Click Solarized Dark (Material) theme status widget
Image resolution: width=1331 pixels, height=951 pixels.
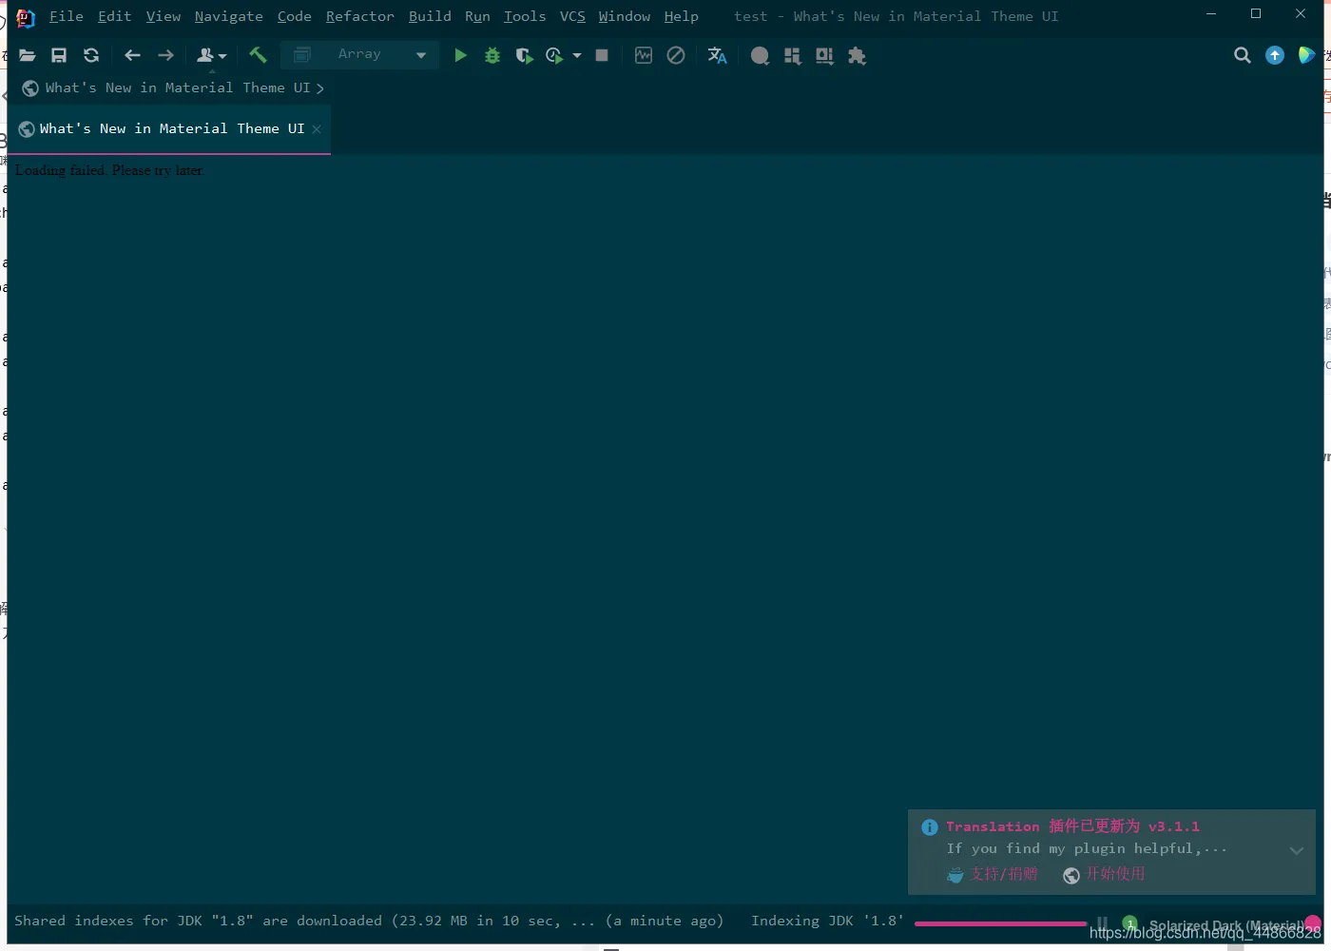click(x=1226, y=925)
